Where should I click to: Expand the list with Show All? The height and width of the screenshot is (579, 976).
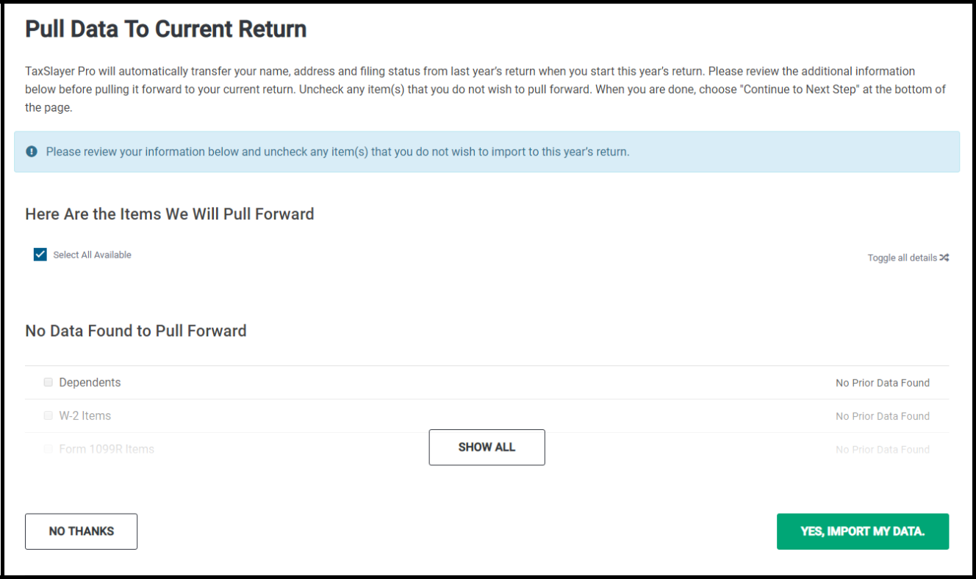point(487,447)
